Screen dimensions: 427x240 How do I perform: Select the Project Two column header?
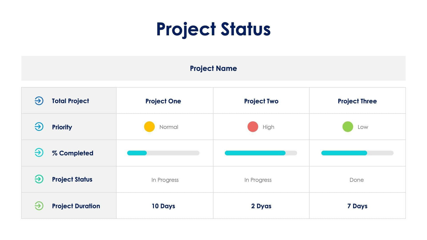(x=261, y=101)
